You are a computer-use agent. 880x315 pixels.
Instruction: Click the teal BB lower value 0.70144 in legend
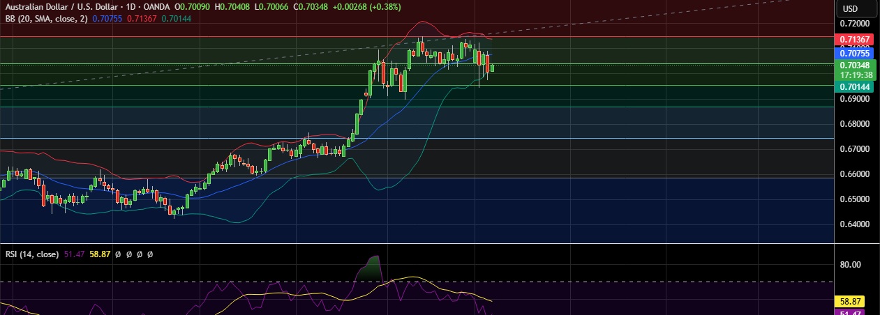point(176,19)
